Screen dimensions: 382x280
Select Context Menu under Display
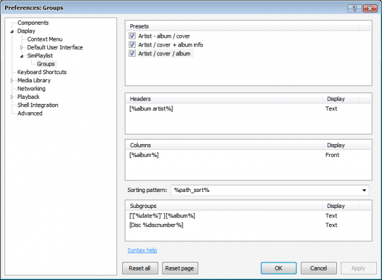pos(45,40)
